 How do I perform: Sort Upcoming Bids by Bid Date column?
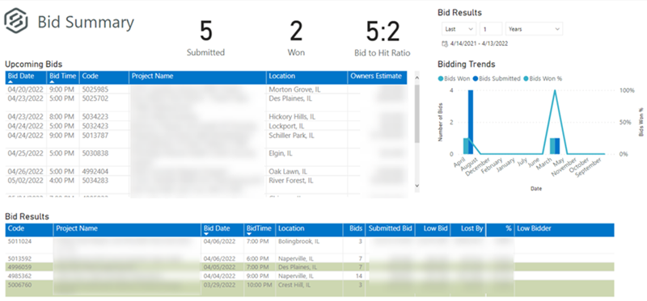click(26, 77)
